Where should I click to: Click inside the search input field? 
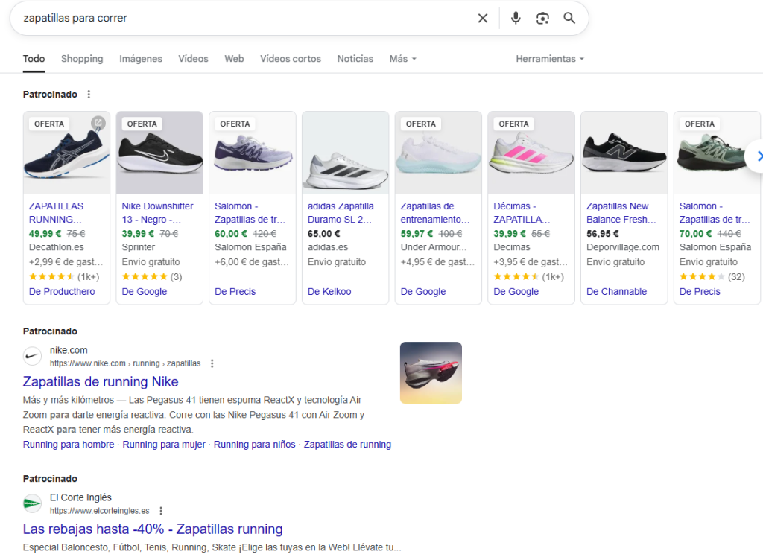pyautogui.click(x=238, y=19)
